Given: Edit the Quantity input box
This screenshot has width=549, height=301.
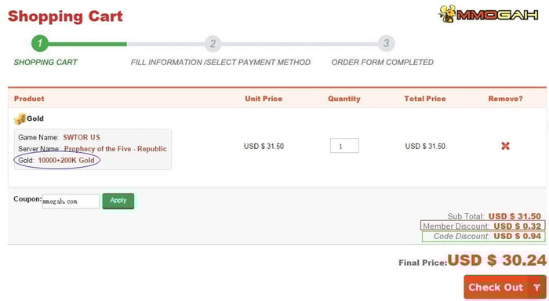Looking at the screenshot, I should pyautogui.click(x=344, y=146).
